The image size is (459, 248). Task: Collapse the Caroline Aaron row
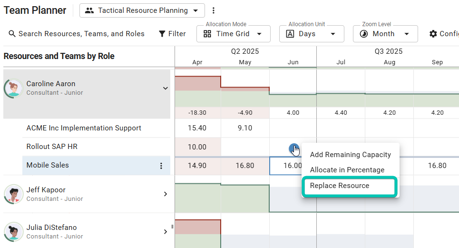tap(166, 88)
